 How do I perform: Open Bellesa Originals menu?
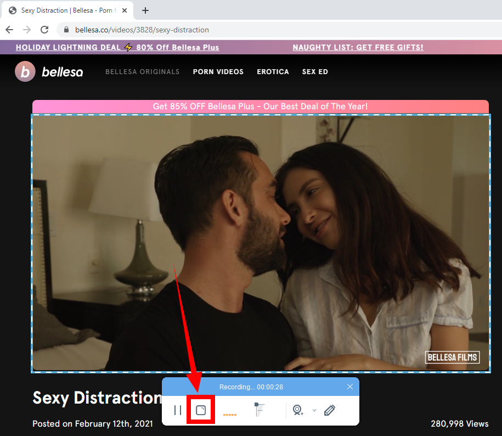tap(143, 72)
